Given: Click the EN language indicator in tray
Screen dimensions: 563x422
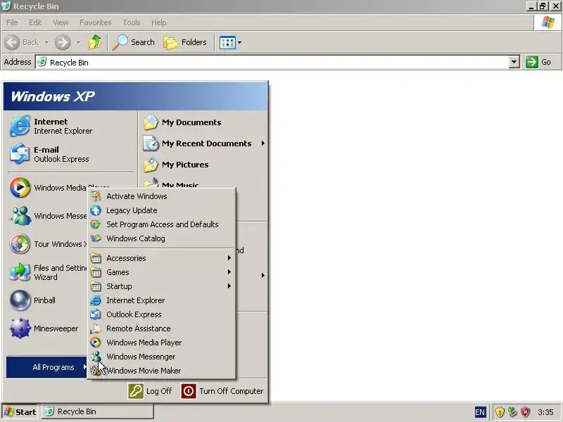Looking at the screenshot, I should (480, 412).
